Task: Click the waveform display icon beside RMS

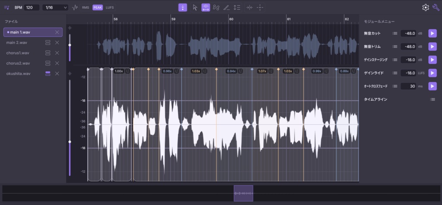Action: [x=75, y=8]
